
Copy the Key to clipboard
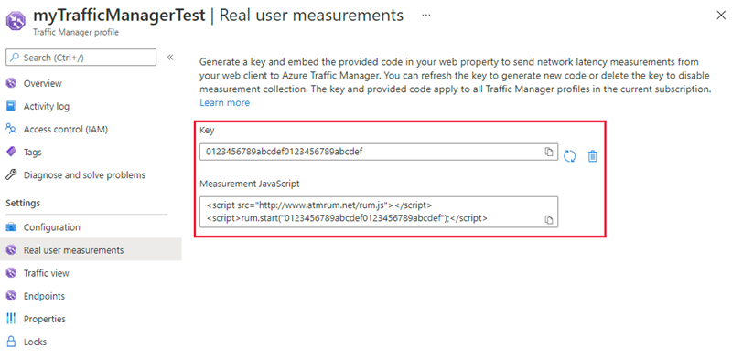pos(549,152)
